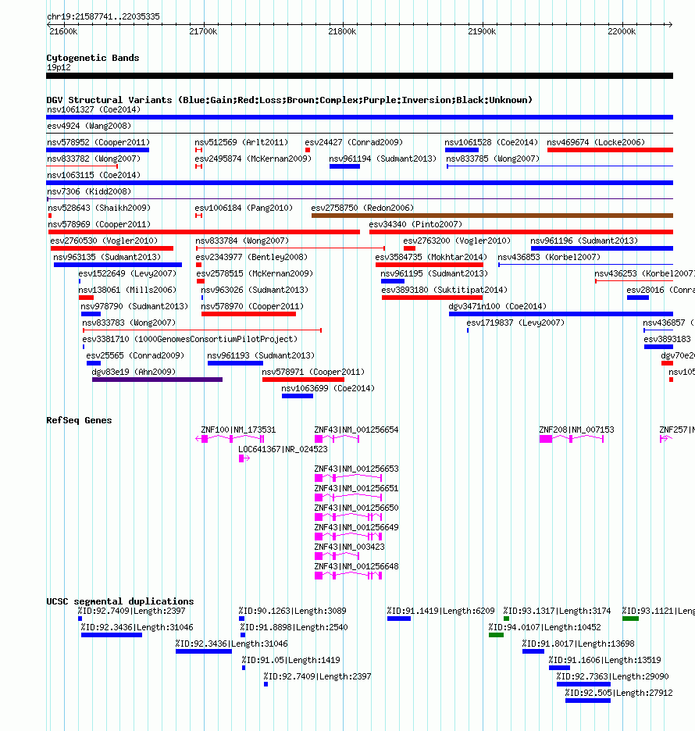Open the nsv1063115 (Coe2014) variant label
Image resolution: width=695 pixels, height=731 pixels.
(x=94, y=175)
